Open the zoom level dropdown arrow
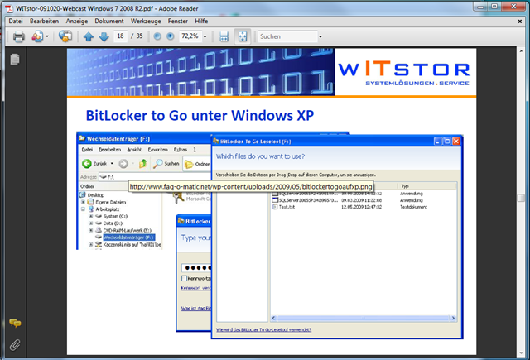Image resolution: width=530 pixels, height=360 pixels. point(205,36)
